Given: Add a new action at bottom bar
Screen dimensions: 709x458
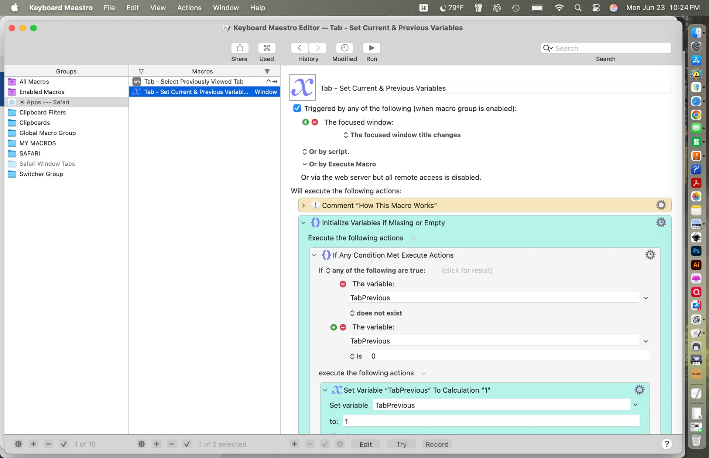Looking at the screenshot, I should coord(294,444).
